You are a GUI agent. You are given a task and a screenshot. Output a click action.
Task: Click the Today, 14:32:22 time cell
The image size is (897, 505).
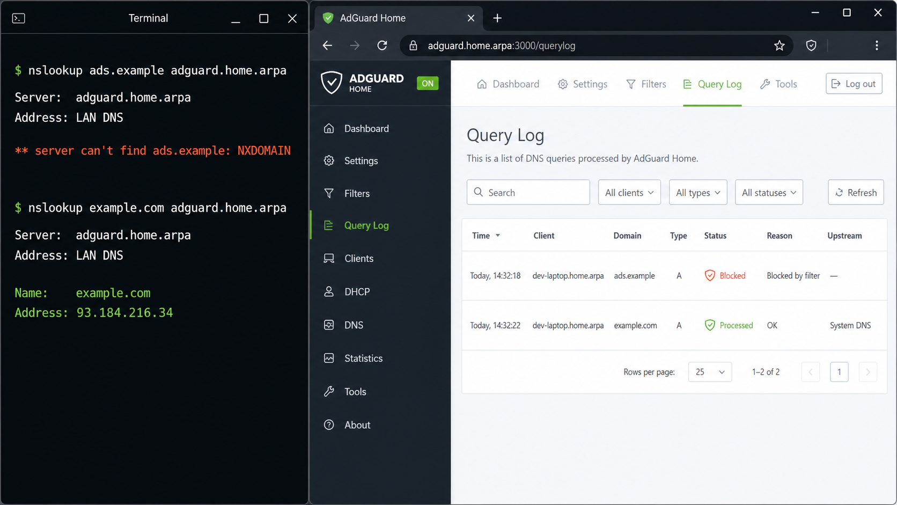pyautogui.click(x=495, y=325)
